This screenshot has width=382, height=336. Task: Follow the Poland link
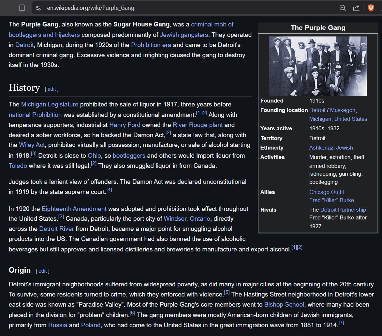(x=91, y=325)
